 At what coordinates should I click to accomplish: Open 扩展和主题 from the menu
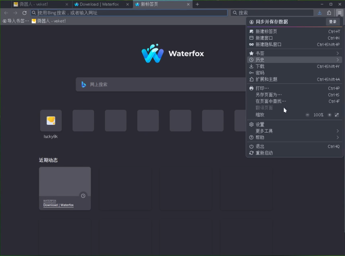[294, 79]
